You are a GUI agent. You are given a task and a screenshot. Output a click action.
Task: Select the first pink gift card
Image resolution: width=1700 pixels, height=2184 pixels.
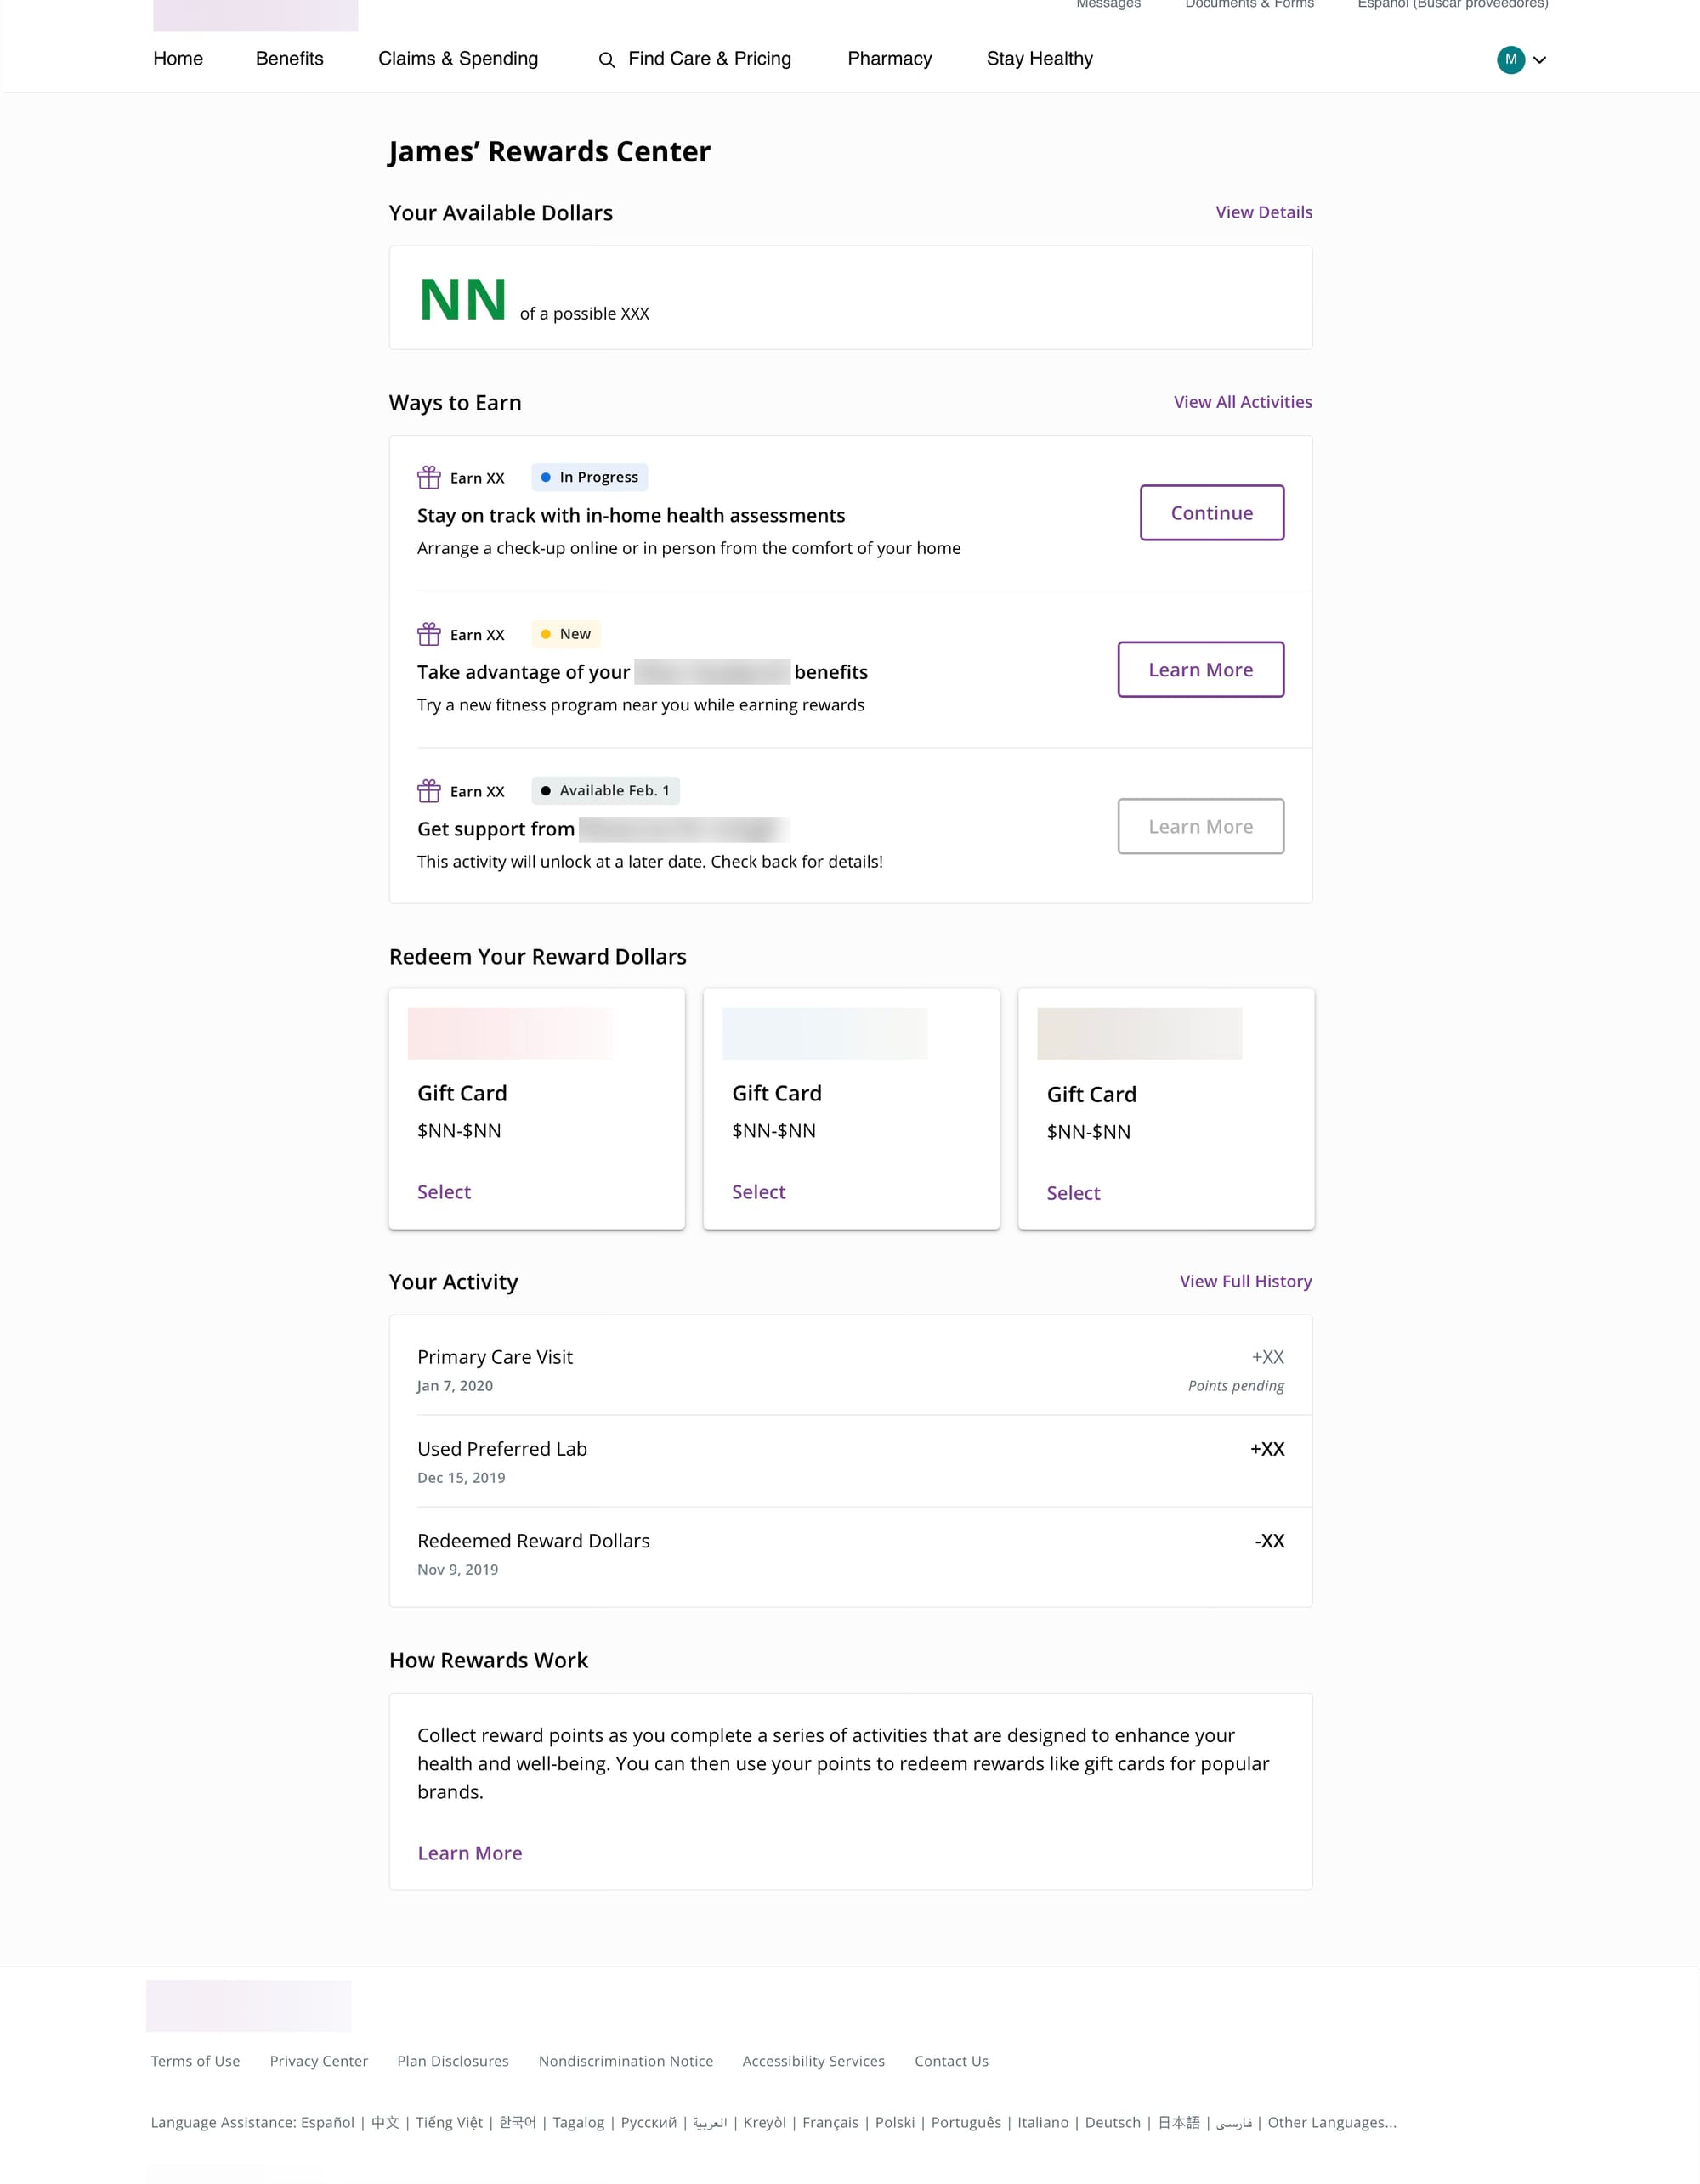coord(444,1192)
